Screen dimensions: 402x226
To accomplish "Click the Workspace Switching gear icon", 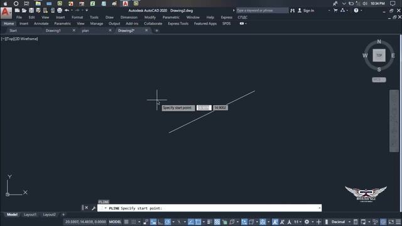I will click(x=307, y=222).
